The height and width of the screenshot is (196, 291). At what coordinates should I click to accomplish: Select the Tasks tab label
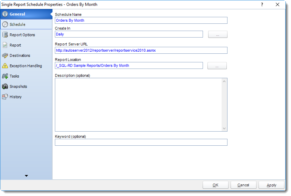point(14,76)
